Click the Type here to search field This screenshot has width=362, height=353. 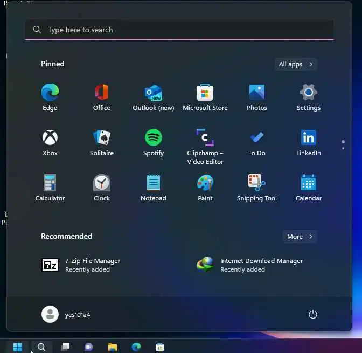point(179,30)
